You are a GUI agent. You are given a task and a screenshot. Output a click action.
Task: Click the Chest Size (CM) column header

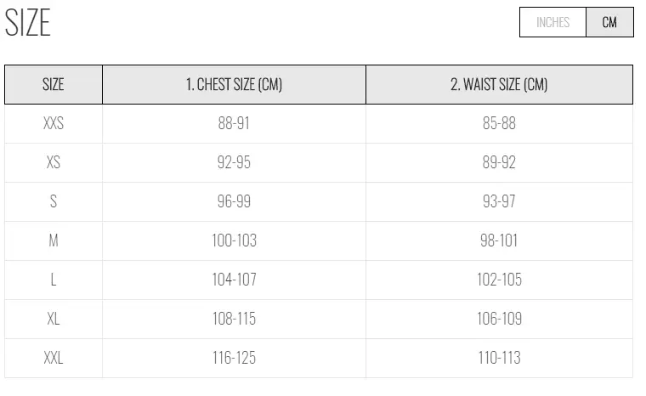coord(234,85)
